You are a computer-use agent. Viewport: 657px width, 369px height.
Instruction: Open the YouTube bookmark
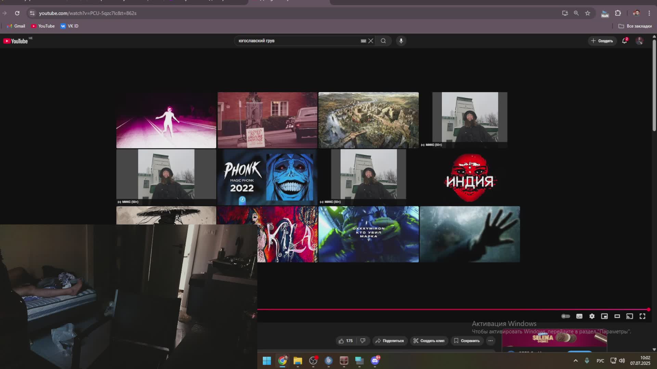43,26
